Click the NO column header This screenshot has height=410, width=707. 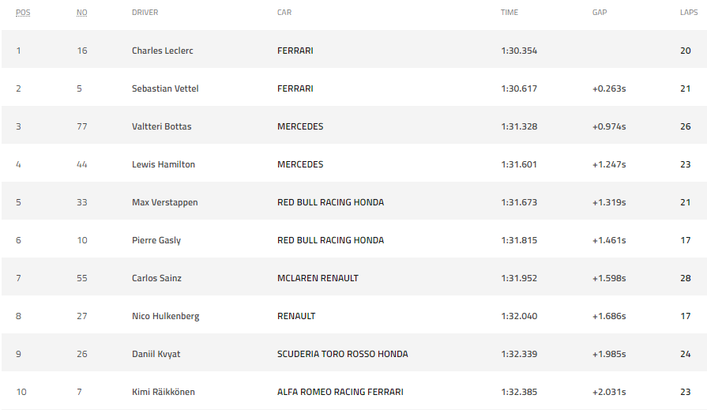point(81,13)
